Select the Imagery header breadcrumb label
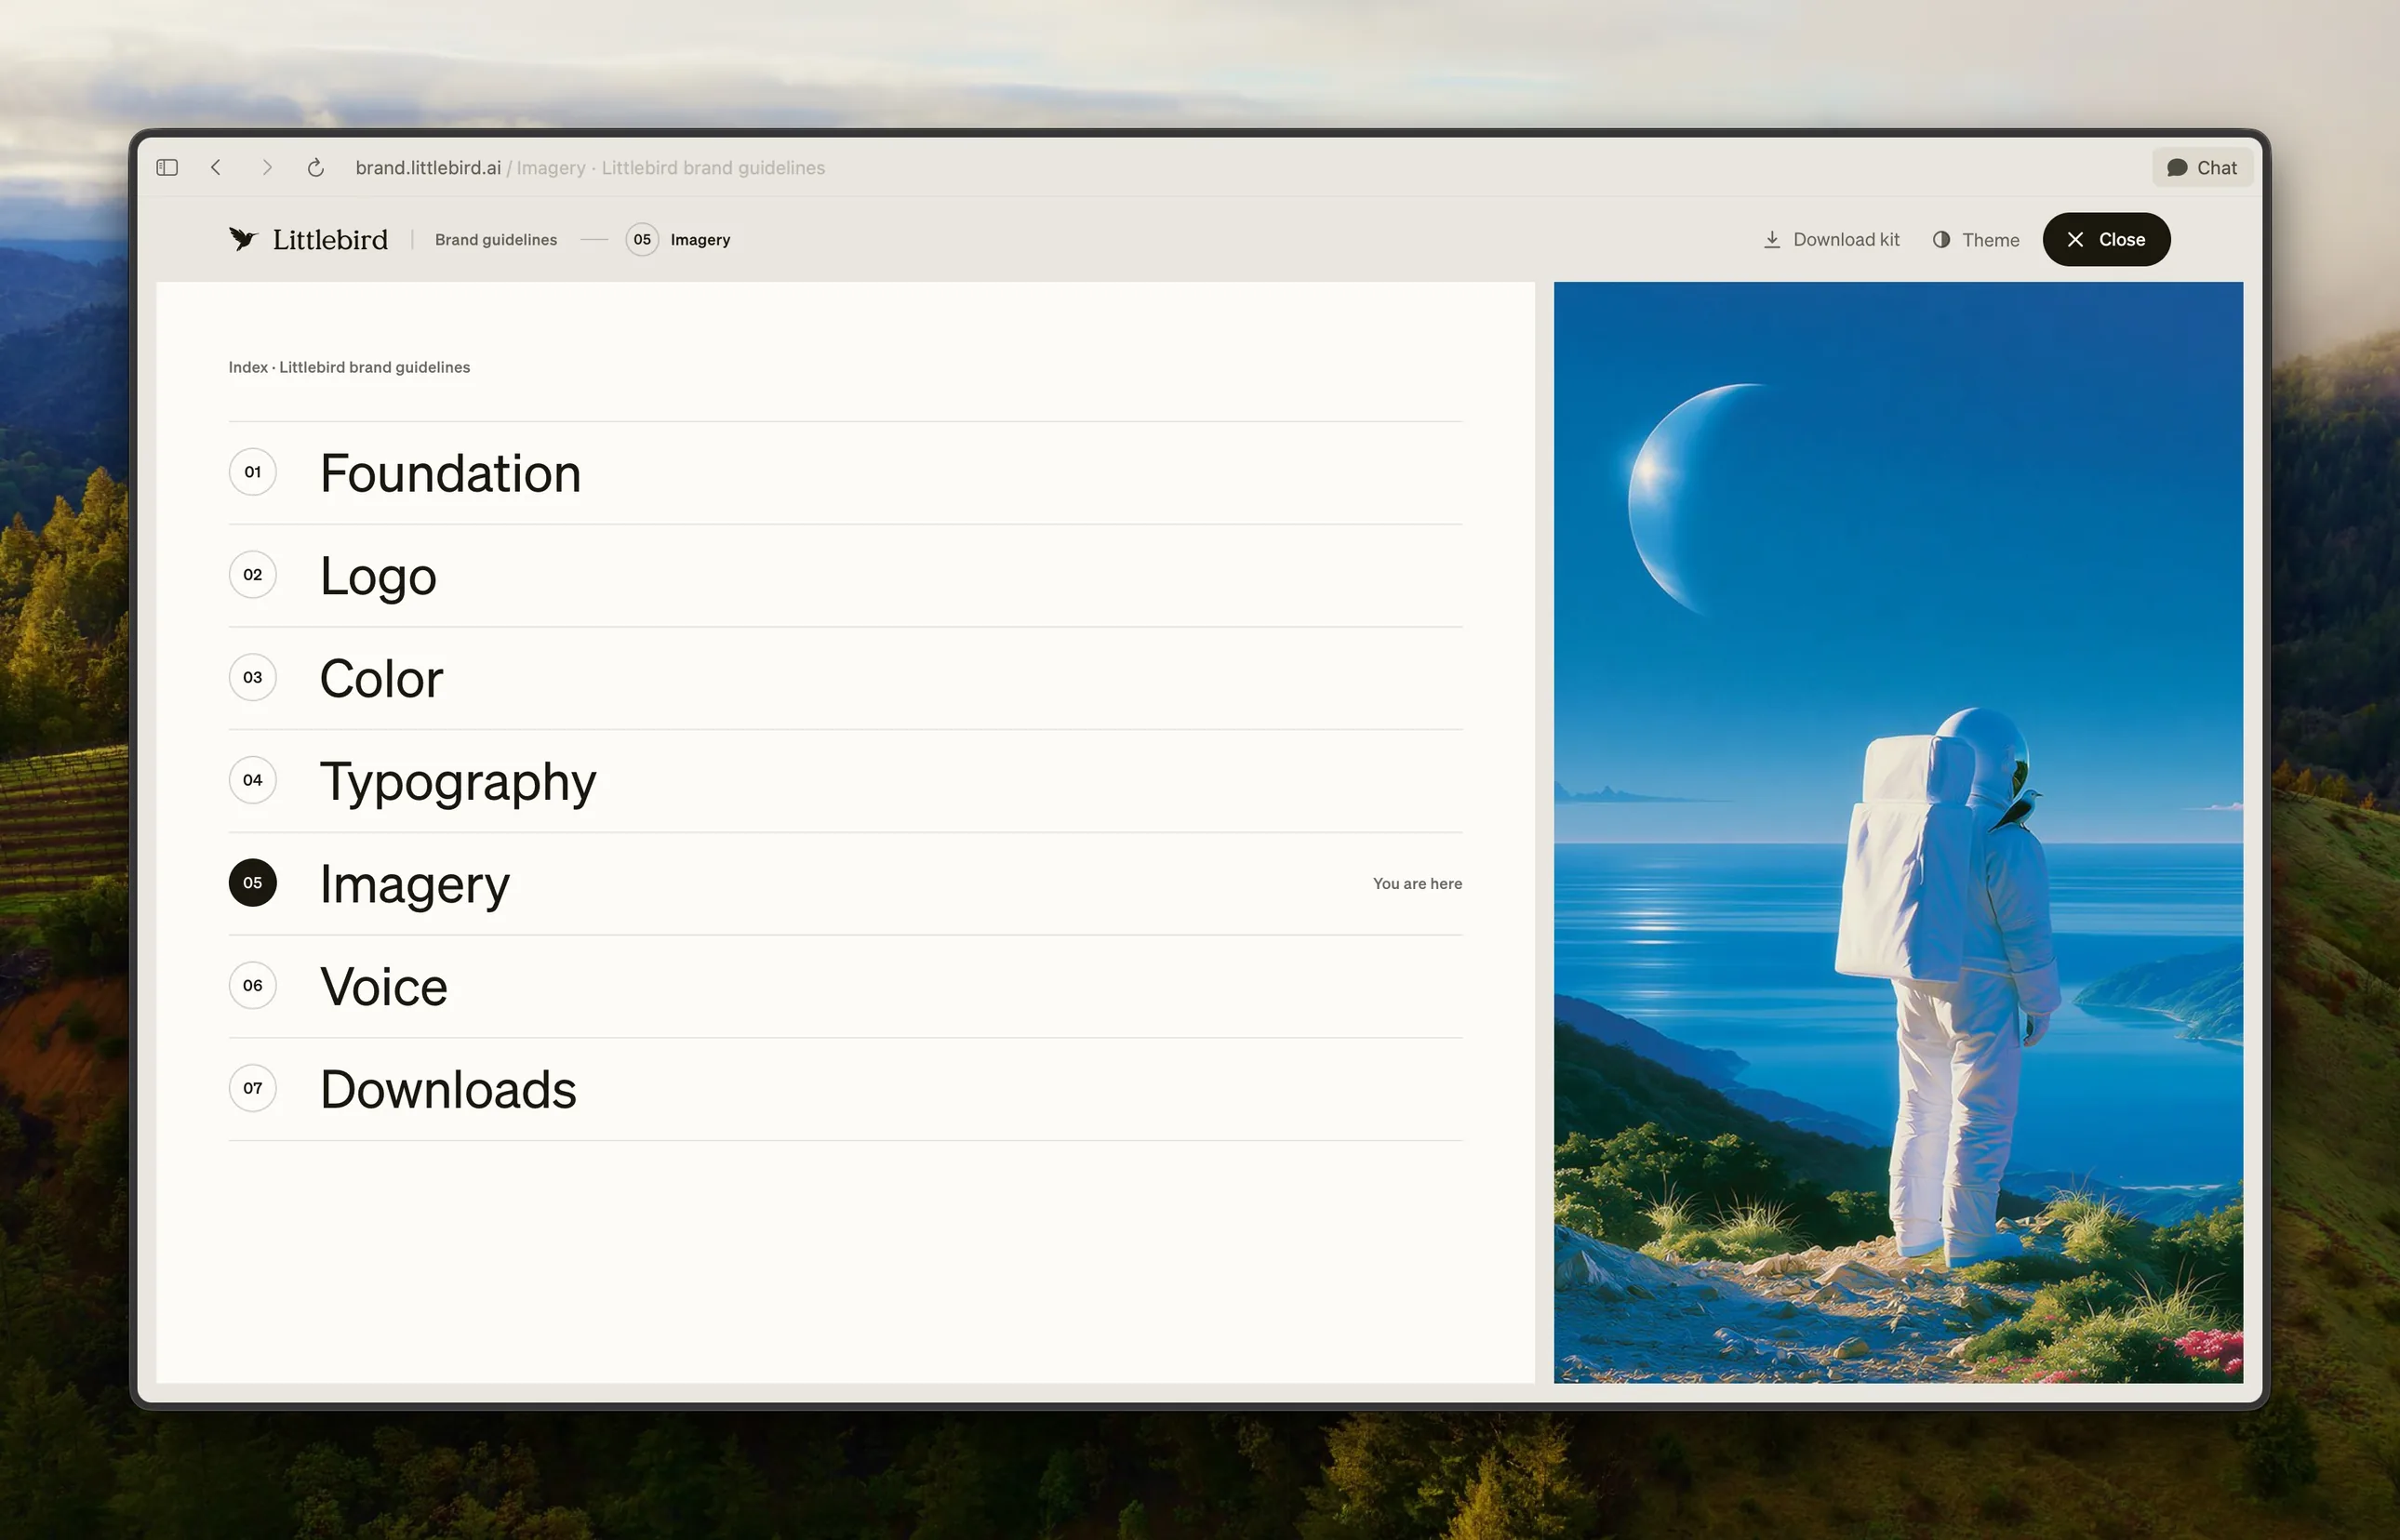Image resolution: width=2400 pixels, height=1540 pixels. click(700, 240)
